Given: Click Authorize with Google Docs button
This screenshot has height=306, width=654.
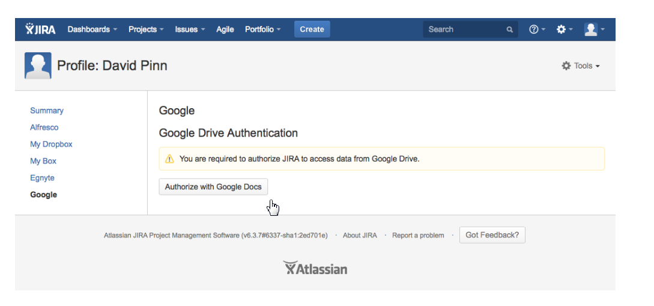Looking at the screenshot, I should click(213, 187).
